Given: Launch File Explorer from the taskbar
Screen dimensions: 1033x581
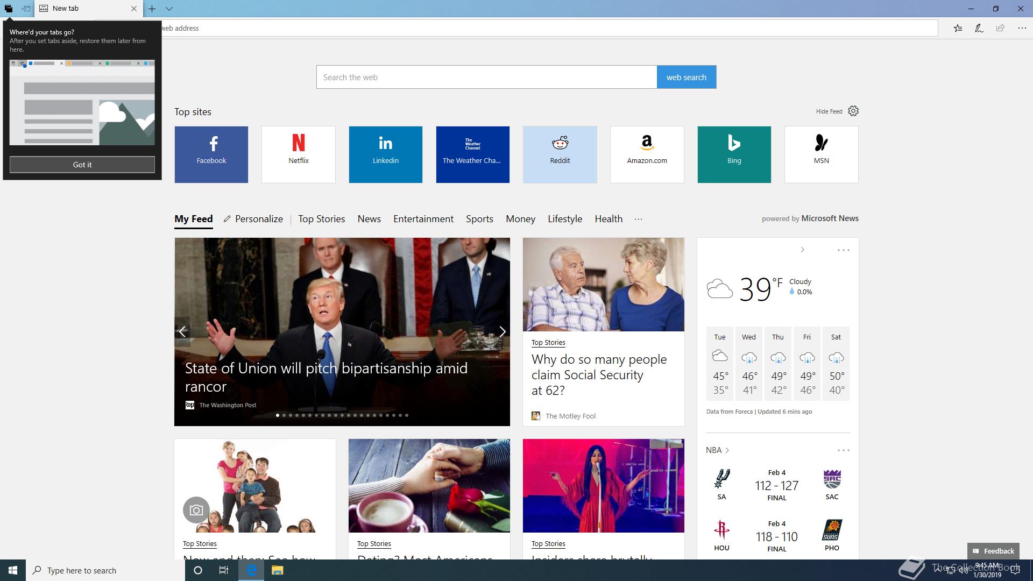Looking at the screenshot, I should (x=277, y=570).
